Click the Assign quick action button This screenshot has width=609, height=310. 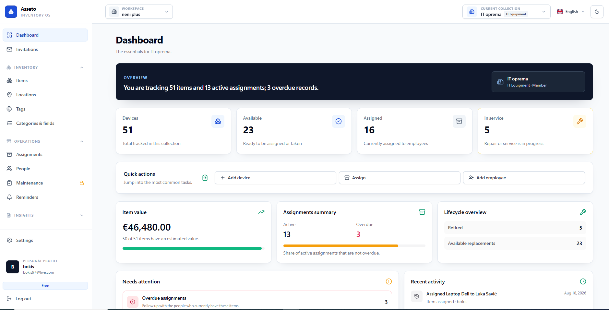point(400,178)
